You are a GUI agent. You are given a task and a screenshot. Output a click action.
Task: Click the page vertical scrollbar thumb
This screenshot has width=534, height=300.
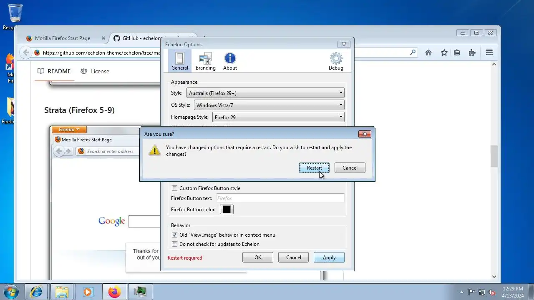pos(494,156)
